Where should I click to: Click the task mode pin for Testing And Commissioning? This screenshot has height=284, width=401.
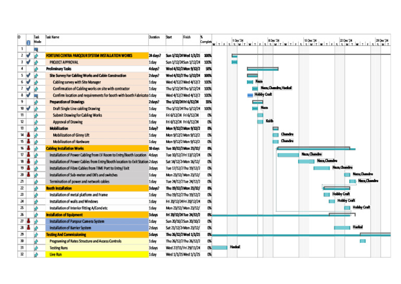36,234
